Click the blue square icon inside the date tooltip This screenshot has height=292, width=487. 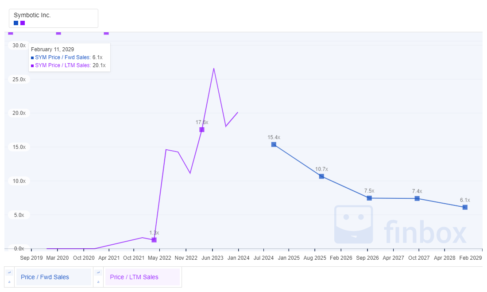(31, 57)
